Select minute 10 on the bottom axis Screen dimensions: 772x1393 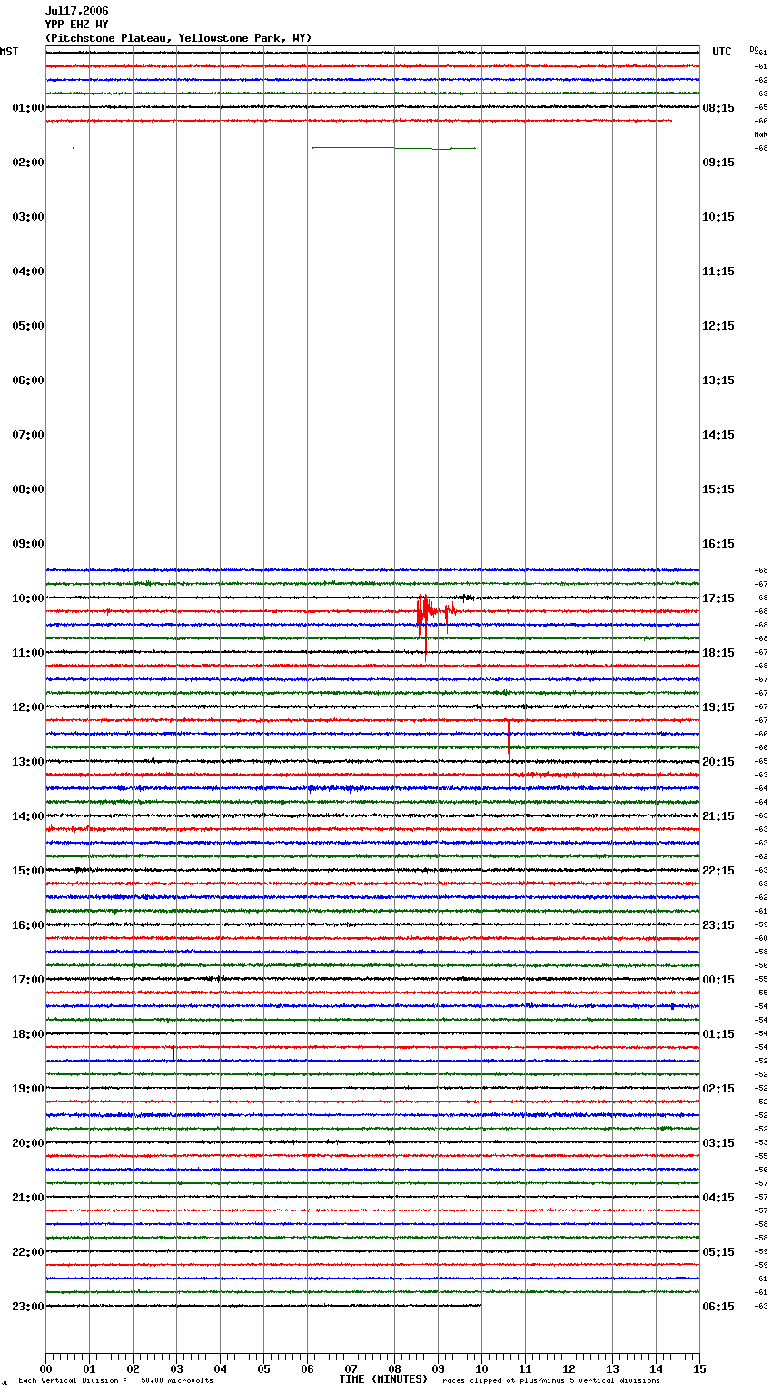click(481, 1369)
